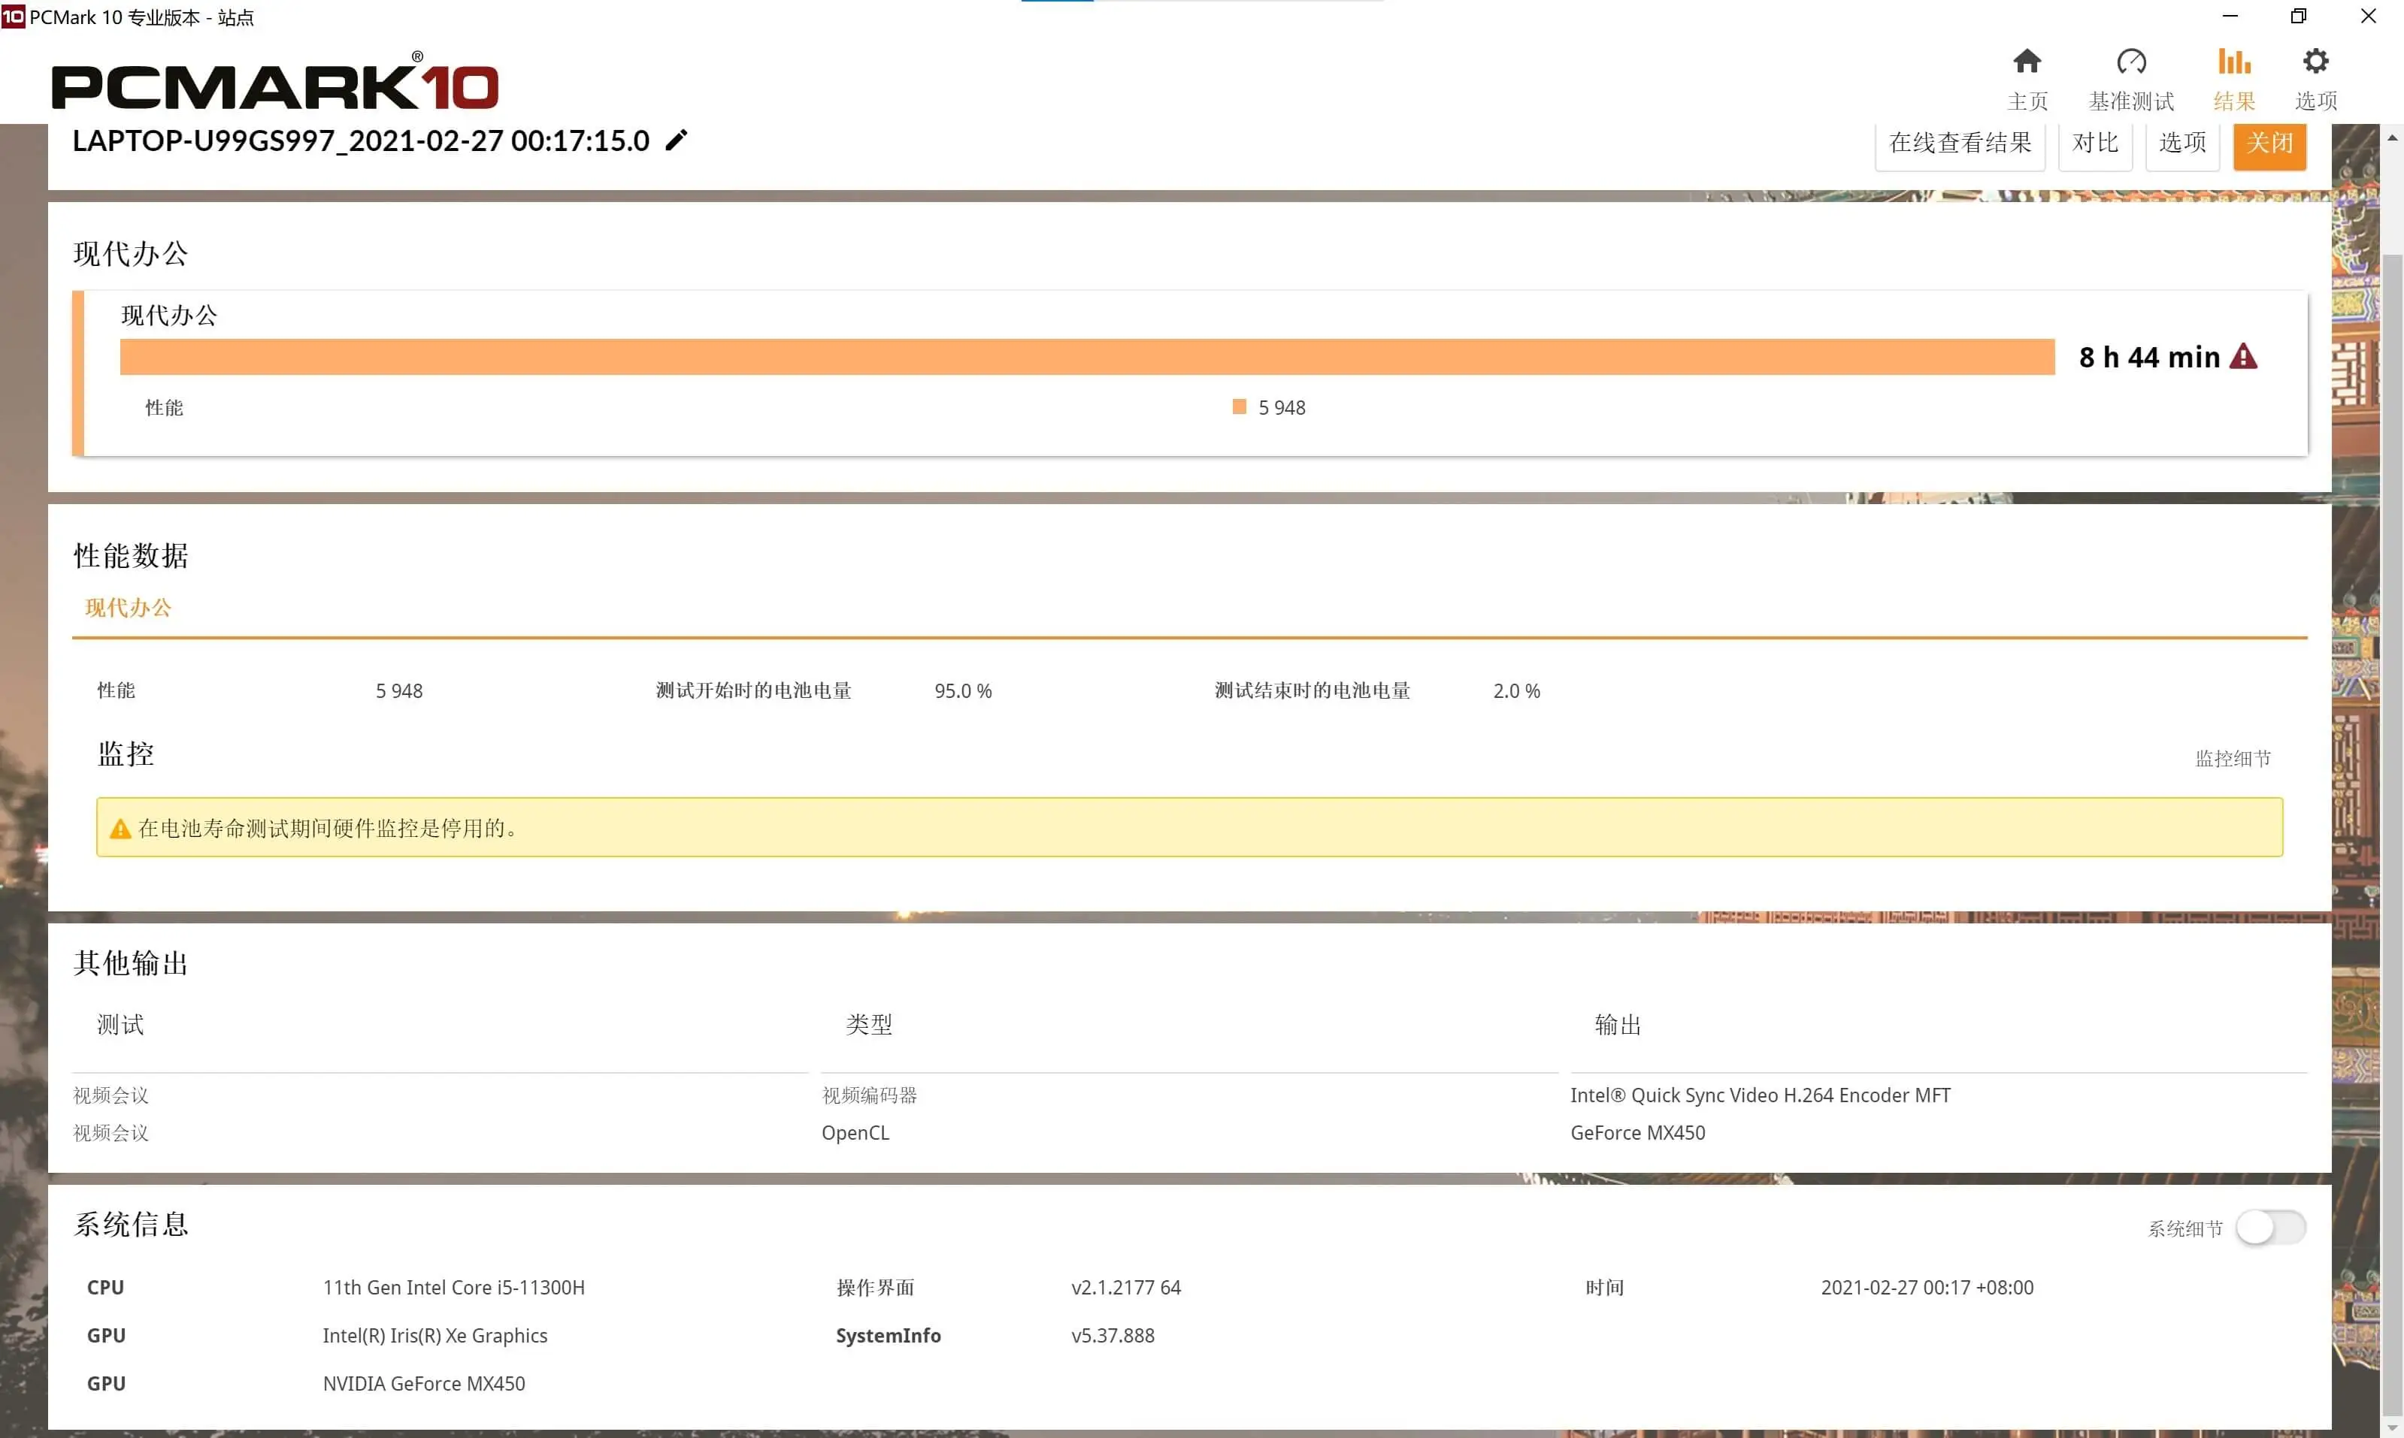The height and width of the screenshot is (1438, 2404).
Task: Click the 8 h 44 min result value
Action: pyautogui.click(x=2149, y=357)
